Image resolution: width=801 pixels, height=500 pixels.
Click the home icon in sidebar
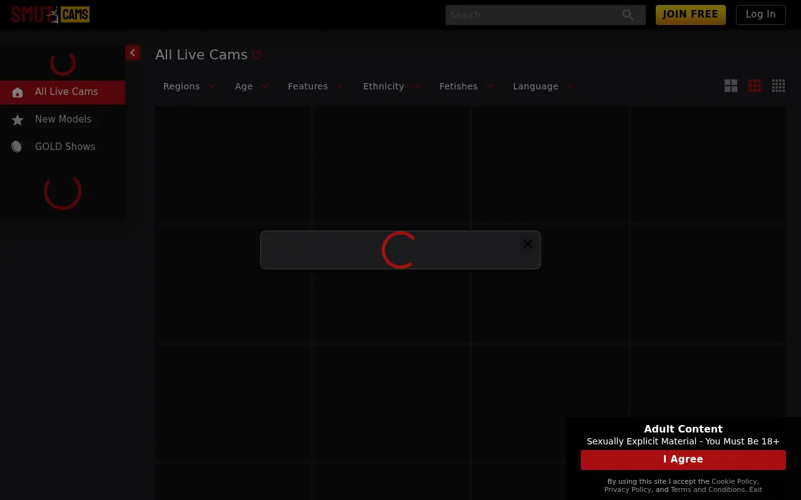[18, 92]
